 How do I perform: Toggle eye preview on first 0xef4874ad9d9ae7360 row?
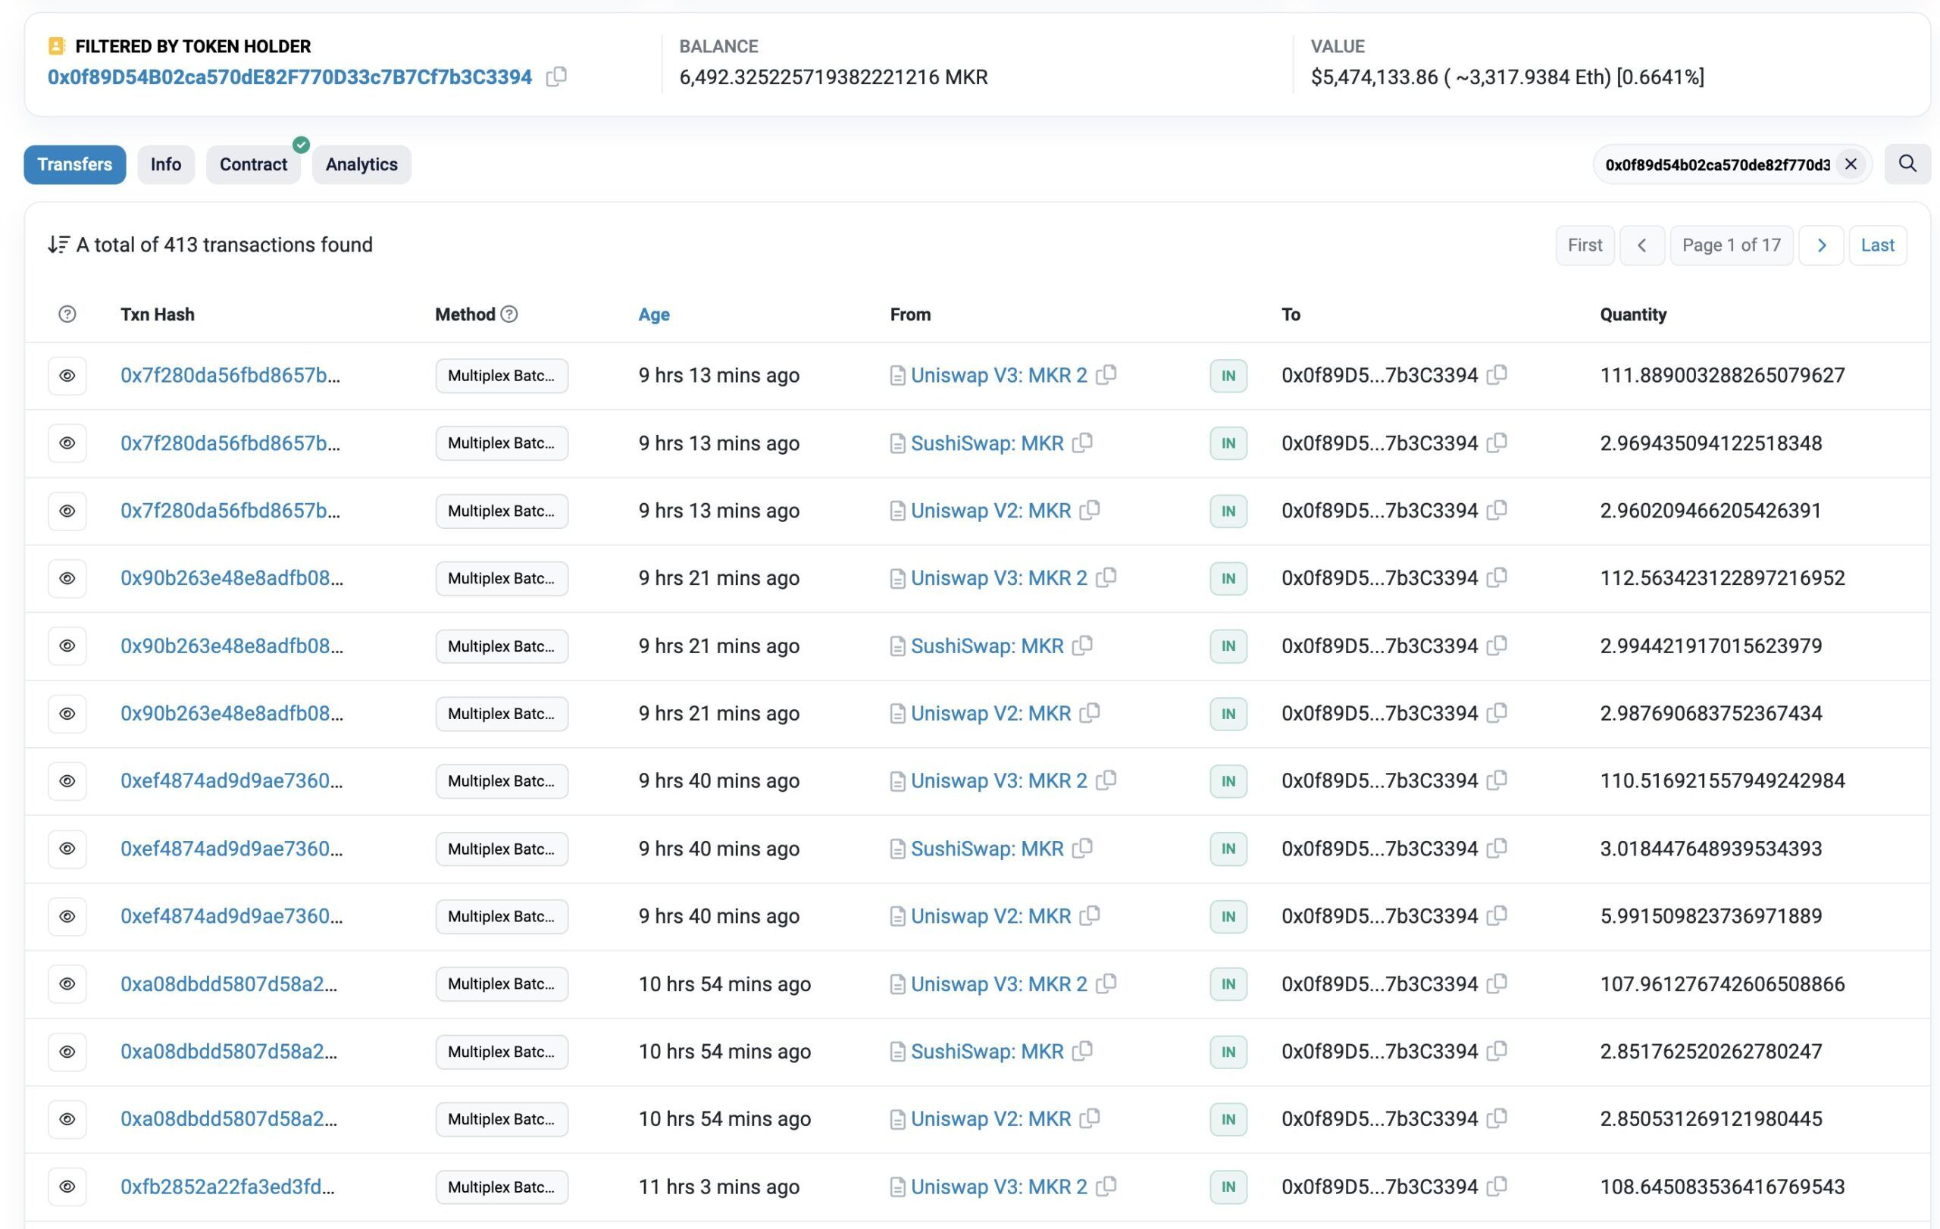click(67, 780)
